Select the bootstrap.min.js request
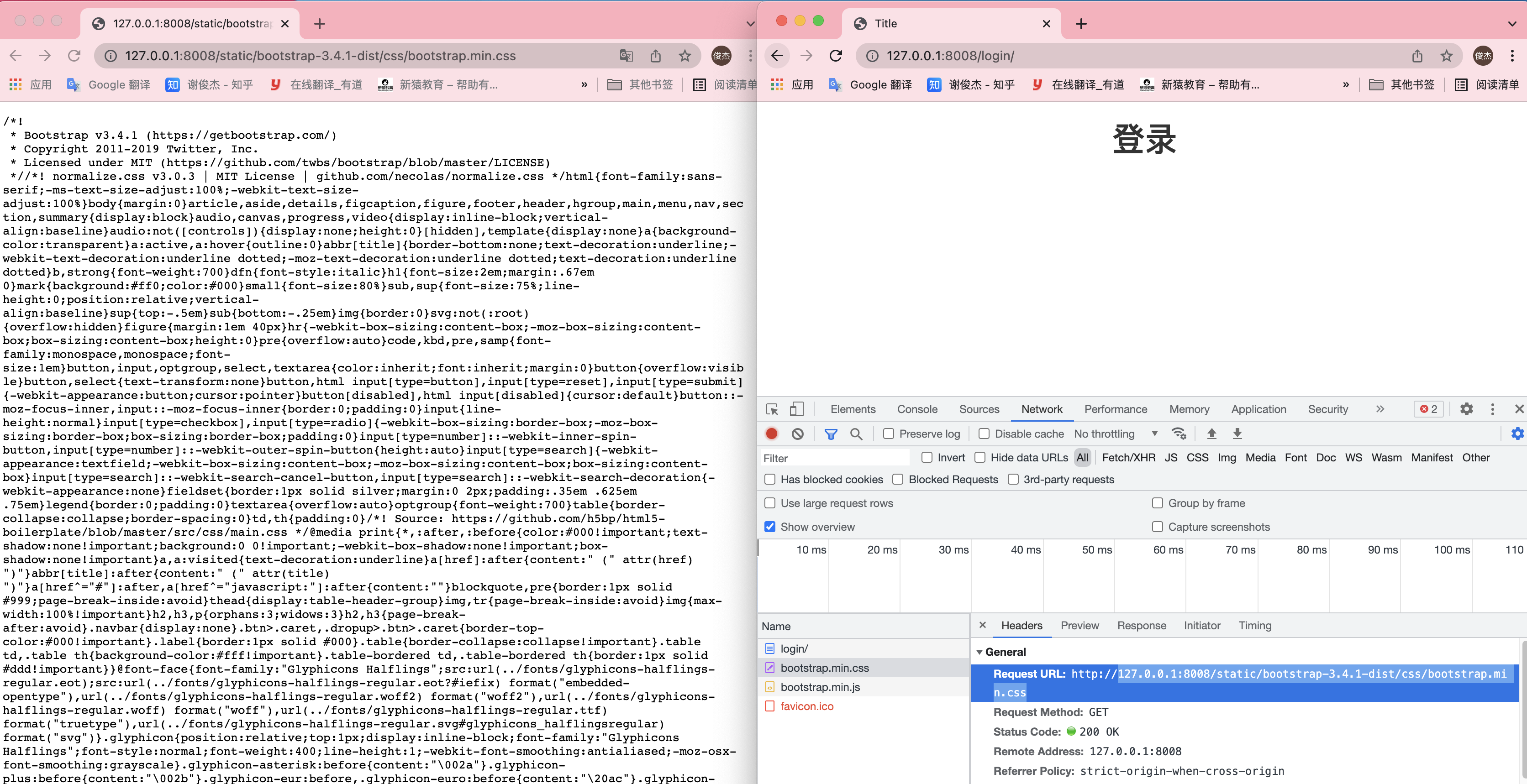1527x784 pixels. tap(820, 687)
